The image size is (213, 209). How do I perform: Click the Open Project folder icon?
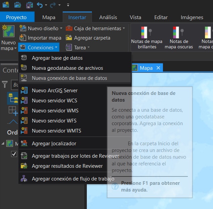tap(17, 5)
